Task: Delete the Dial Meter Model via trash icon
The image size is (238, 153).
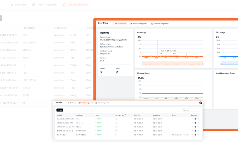Action: tap(198, 131)
